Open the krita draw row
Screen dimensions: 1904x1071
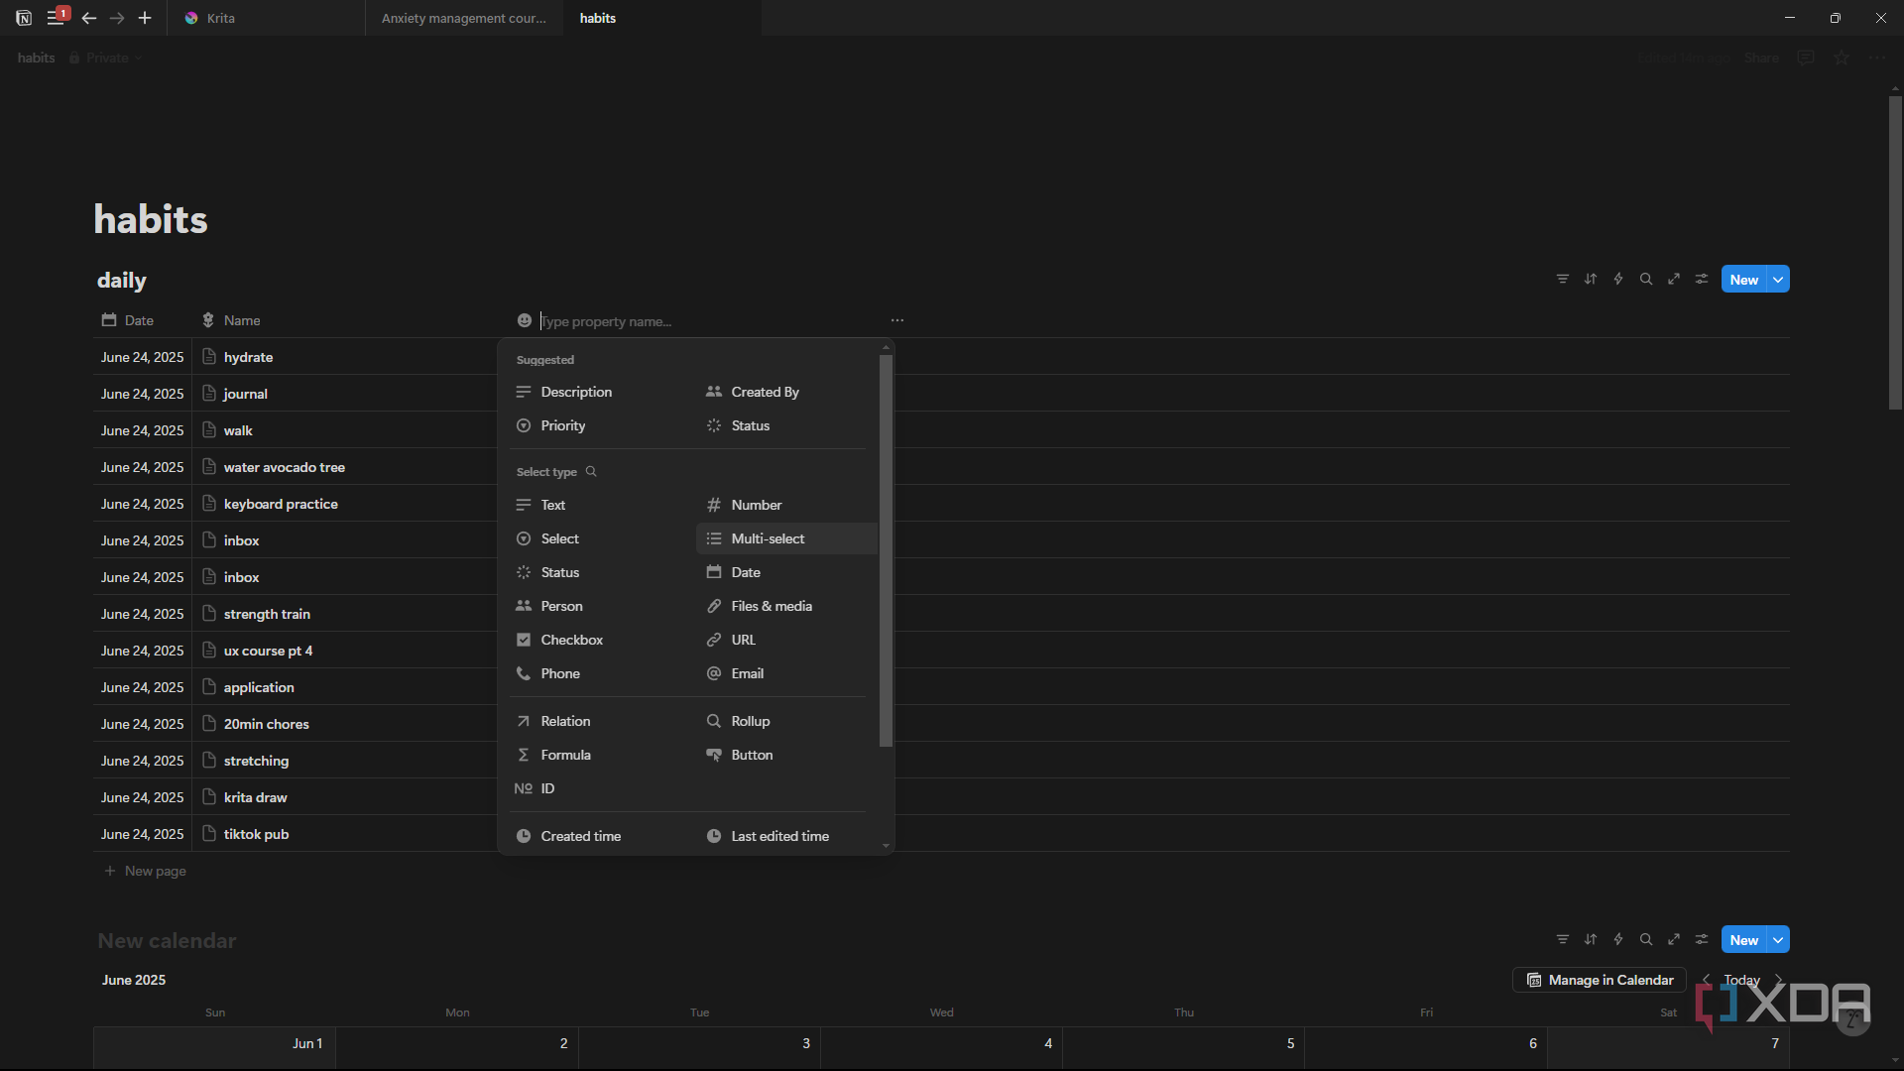[x=256, y=797]
